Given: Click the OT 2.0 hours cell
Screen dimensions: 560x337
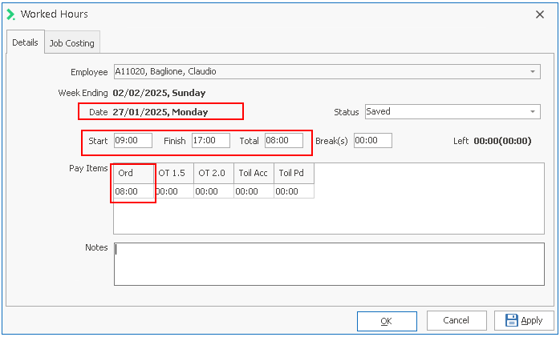Looking at the screenshot, I should [213, 191].
